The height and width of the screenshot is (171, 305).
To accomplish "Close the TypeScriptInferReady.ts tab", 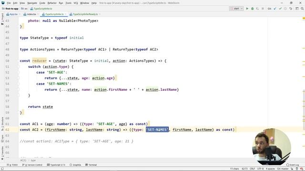I will click(x=100, y=14).
